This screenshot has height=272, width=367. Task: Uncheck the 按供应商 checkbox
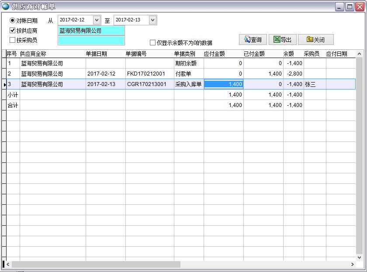point(13,31)
